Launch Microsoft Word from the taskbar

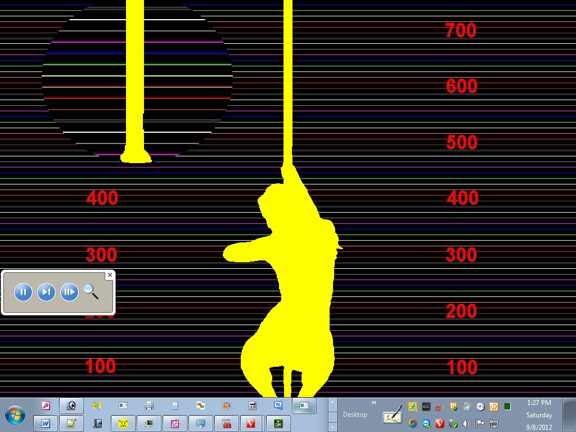46,423
